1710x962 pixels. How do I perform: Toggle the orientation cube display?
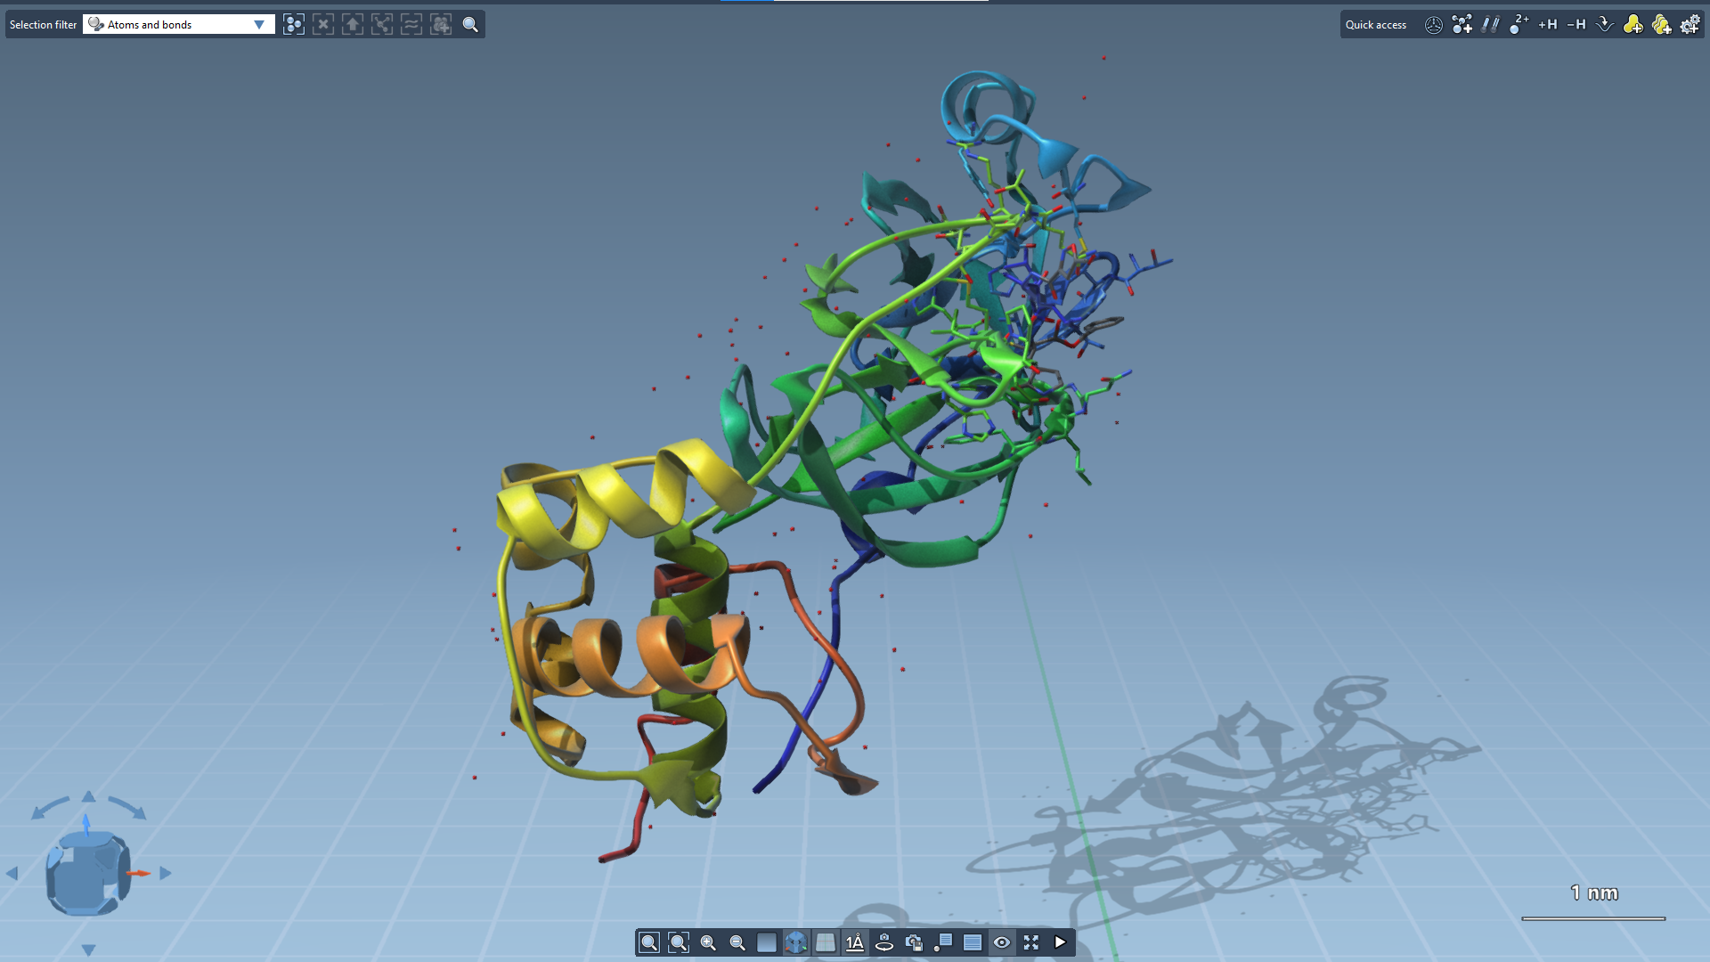coord(796,942)
